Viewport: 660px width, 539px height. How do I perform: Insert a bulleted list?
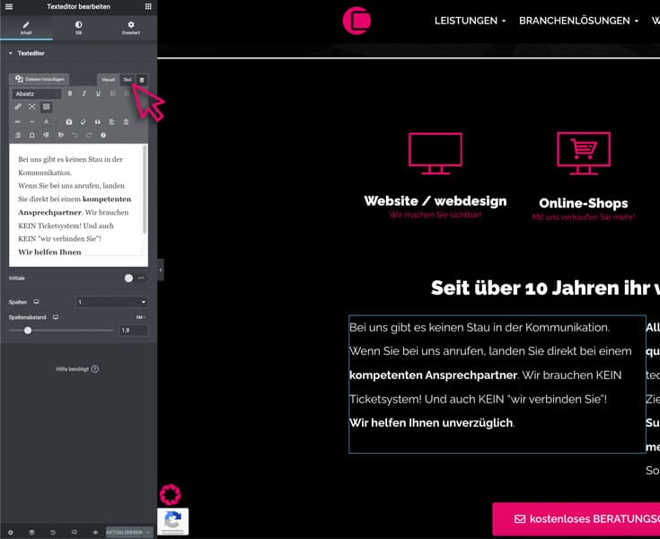pos(112,94)
